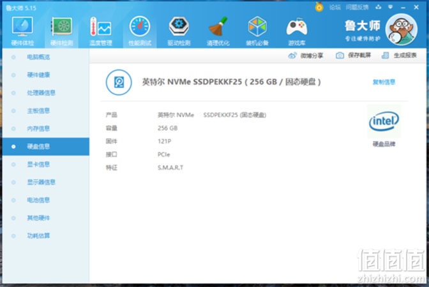This screenshot has width=429, height=287.
Task: Click the 保存截屏 label text
Action: coord(359,55)
